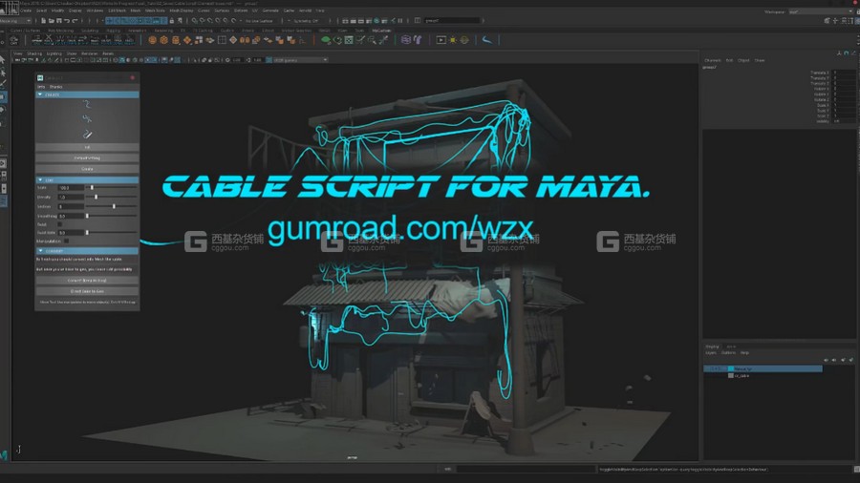Open the viewport Shading menu
This screenshot has width=860, height=483.
[x=34, y=53]
